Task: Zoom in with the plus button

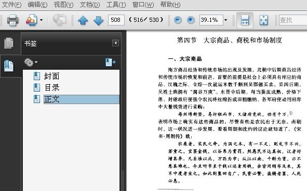Action: (x=191, y=20)
